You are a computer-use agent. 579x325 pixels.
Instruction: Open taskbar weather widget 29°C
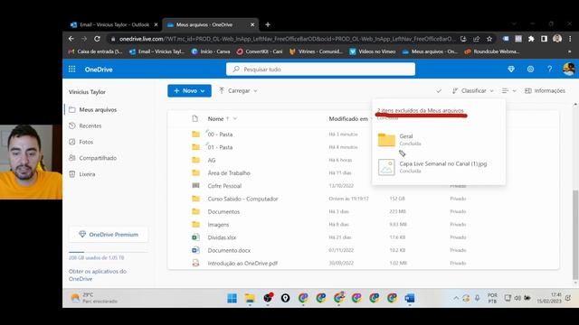pyautogui.click(x=94, y=298)
